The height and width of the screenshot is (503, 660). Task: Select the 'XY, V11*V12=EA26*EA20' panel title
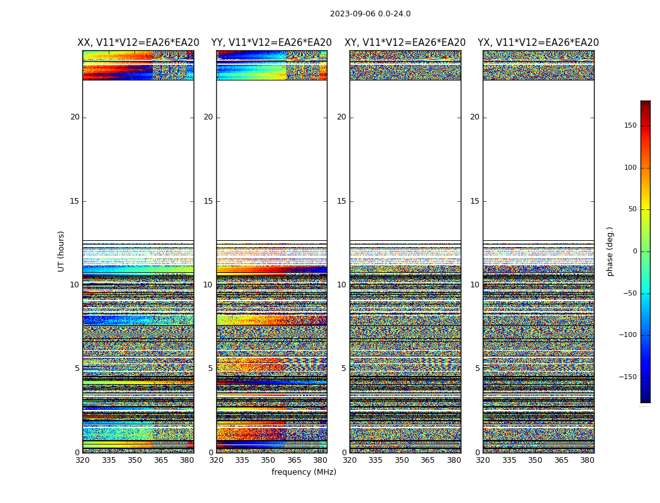coord(405,43)
